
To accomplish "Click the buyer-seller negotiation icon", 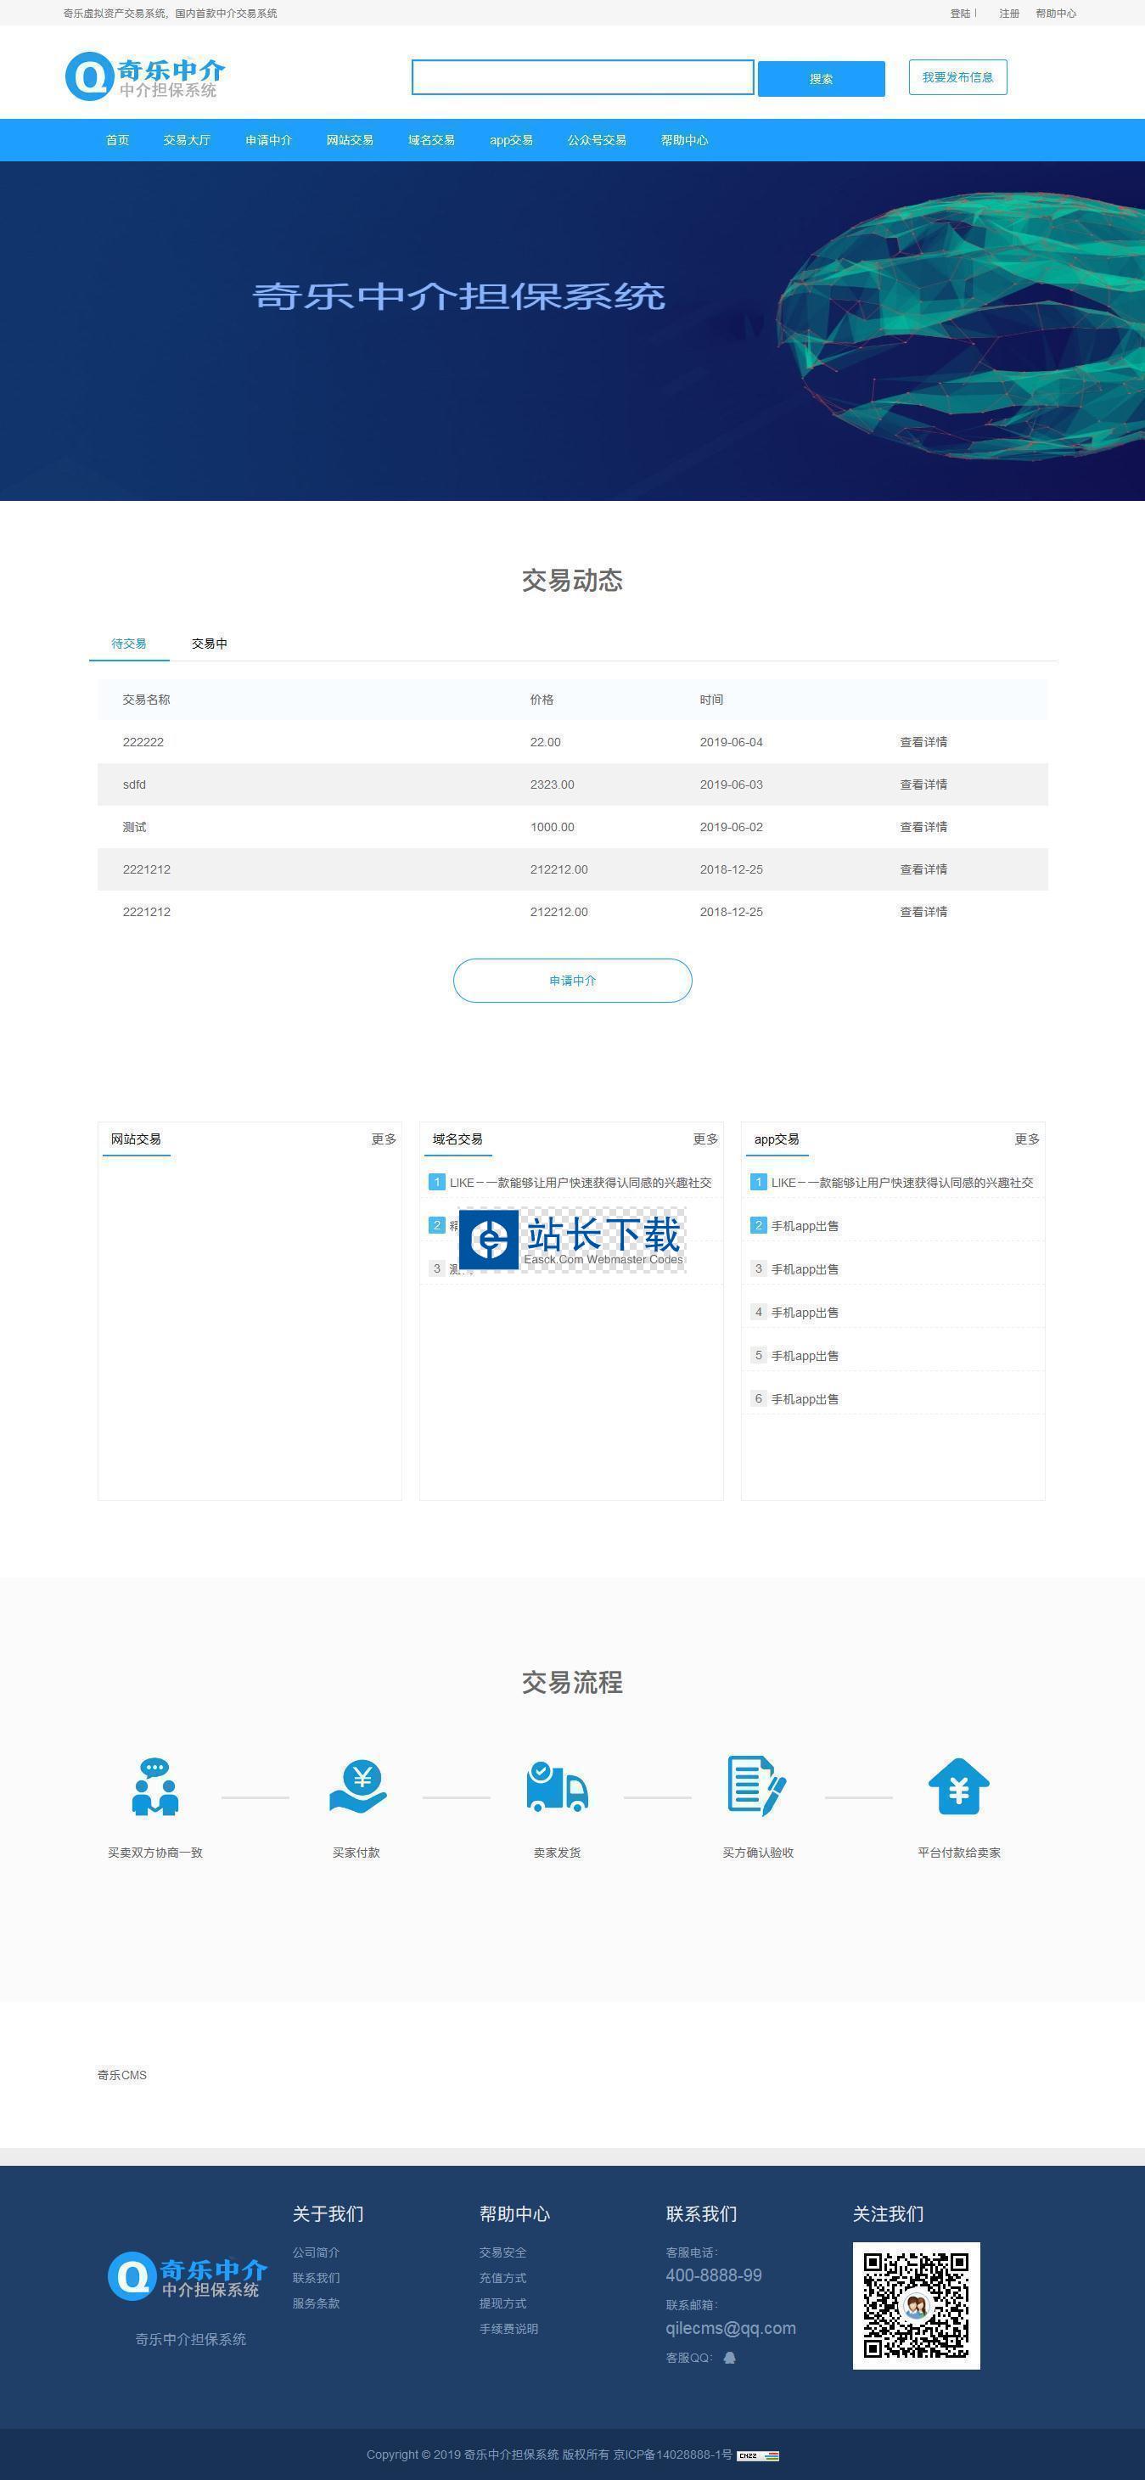I will click(x=155, y=1787).
